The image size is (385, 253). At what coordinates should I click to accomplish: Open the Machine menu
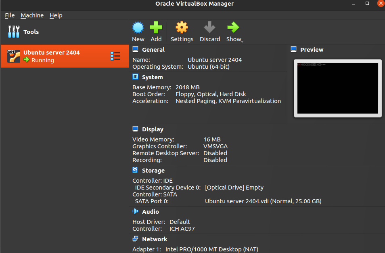pos(32,15)
